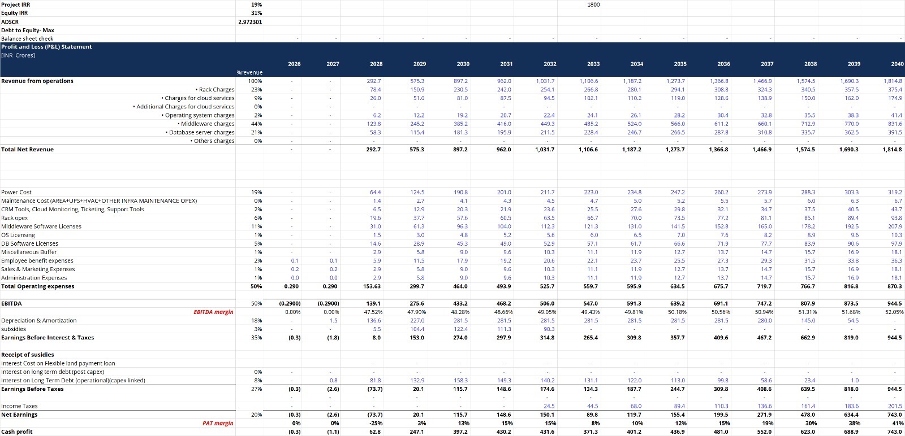Select the red EBITDA margin label

pyautogui.click(x=213, y=312)
